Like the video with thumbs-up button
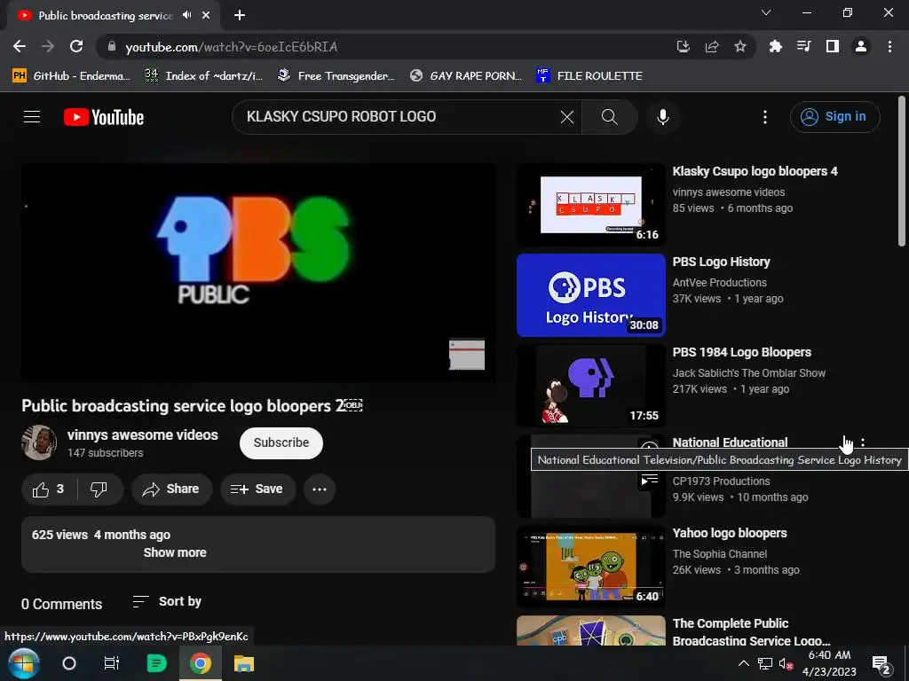 tap(49, 489)
